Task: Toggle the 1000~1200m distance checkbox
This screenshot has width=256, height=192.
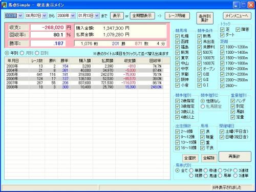Action: coord(222,47)
